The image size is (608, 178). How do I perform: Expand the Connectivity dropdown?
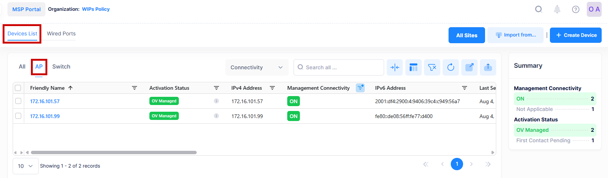point(257,67)
